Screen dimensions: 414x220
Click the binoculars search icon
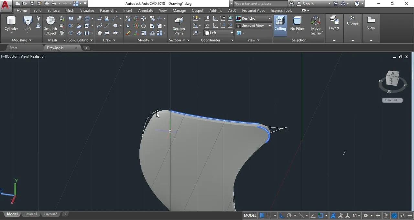click(x=291, y=4)
